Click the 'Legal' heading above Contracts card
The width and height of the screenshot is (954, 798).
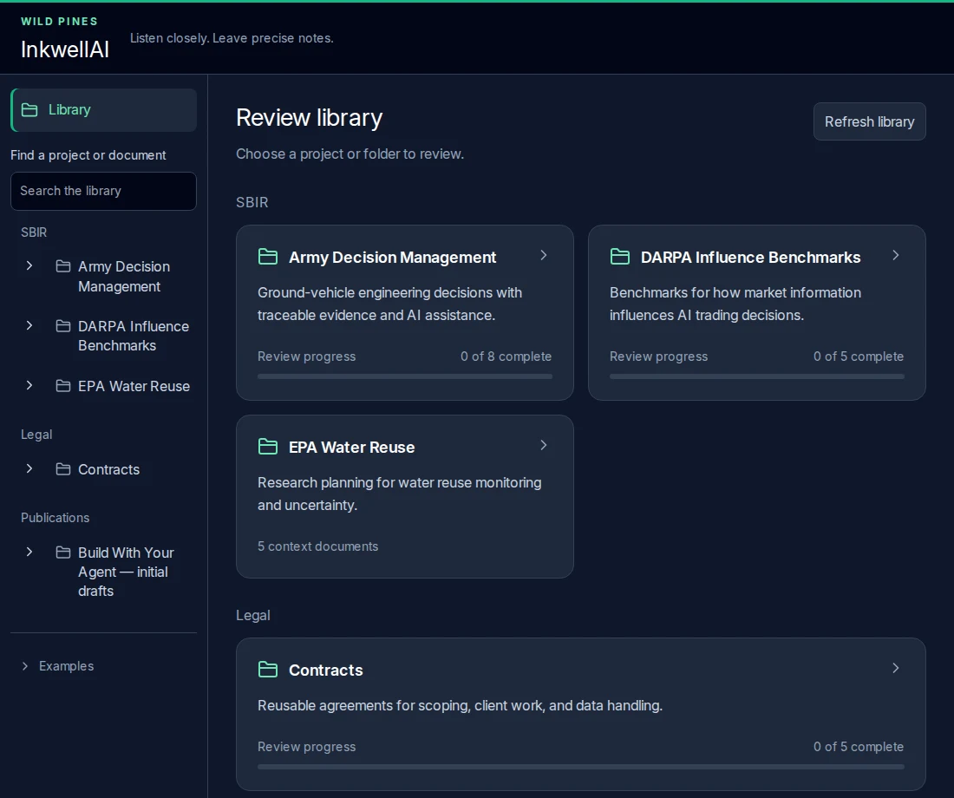(x=252, y=615)
